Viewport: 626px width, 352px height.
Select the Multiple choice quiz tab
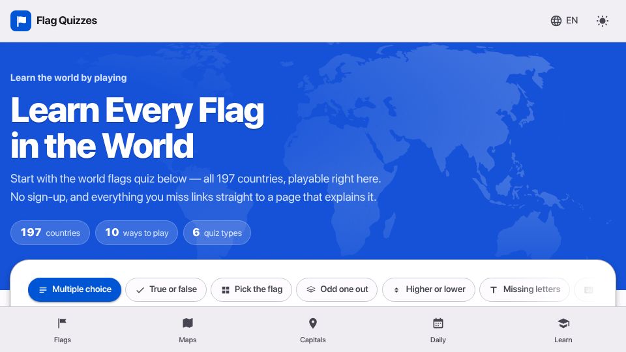point(74,289)
